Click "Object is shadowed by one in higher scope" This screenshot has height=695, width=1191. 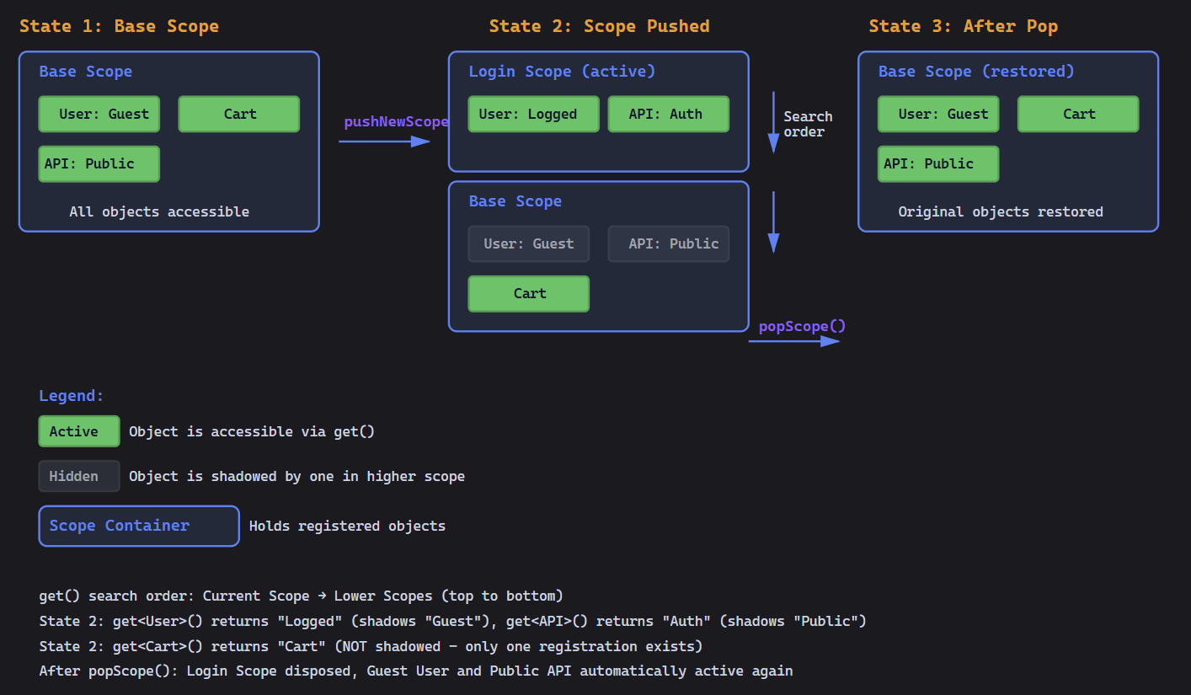pos(296,476)
